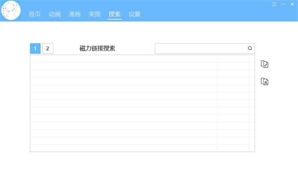Open the hamburger menu icon
The width and height of the screenshot is (298, 179).
point(274,4)
